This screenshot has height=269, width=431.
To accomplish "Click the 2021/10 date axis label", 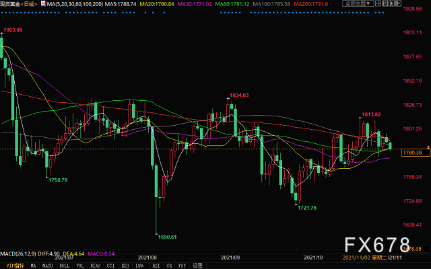I will pyautogui.click(x=313, y=258).
